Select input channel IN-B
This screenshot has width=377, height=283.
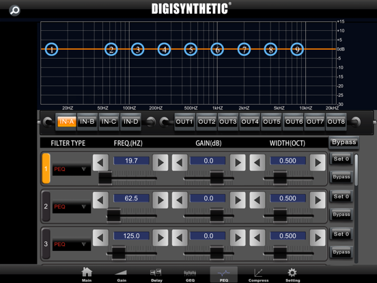coord(87,122)
